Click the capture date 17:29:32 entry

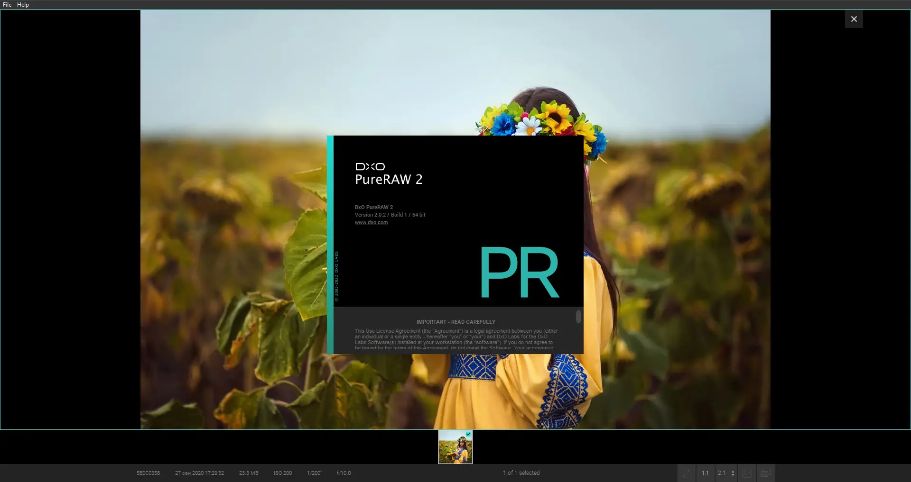point(199,473)
